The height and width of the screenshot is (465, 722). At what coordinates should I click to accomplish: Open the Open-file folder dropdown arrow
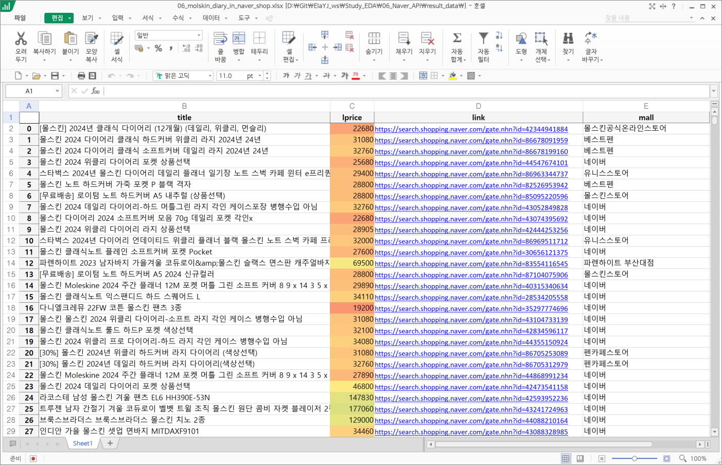click(45, 76)
